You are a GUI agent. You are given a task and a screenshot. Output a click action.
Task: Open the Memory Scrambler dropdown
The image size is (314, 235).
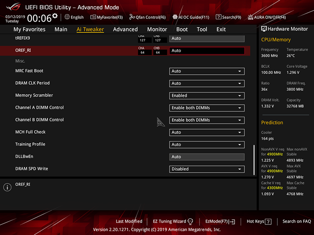[x=207, y=96]
